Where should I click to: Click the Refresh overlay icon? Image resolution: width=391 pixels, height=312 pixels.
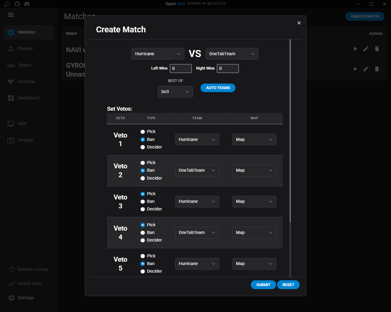pos(12,270)
